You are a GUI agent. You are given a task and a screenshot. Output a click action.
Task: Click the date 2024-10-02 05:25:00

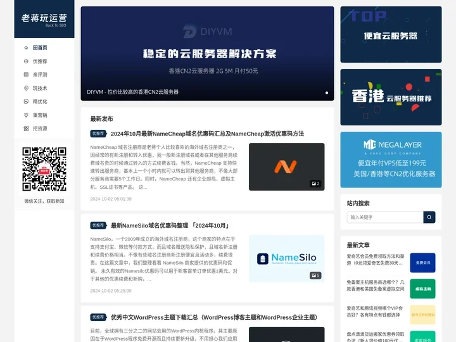pyautogui.click(x=111, y=291)
